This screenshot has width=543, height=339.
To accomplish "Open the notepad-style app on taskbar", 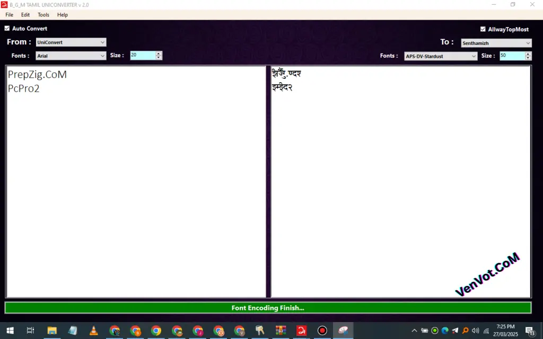I will (x=73, y=331).
